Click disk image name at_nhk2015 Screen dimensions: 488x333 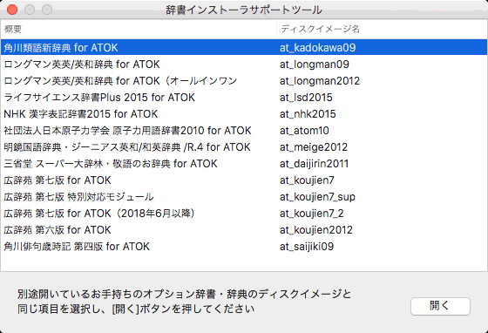pos(308,114)
